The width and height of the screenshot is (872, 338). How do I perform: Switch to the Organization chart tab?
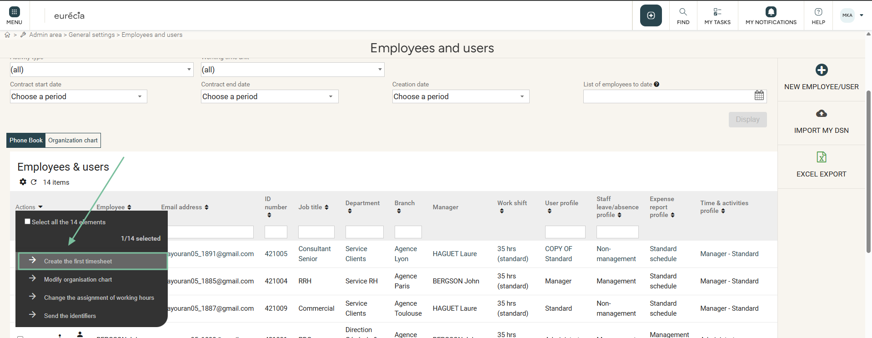click(x=73, y=140)
